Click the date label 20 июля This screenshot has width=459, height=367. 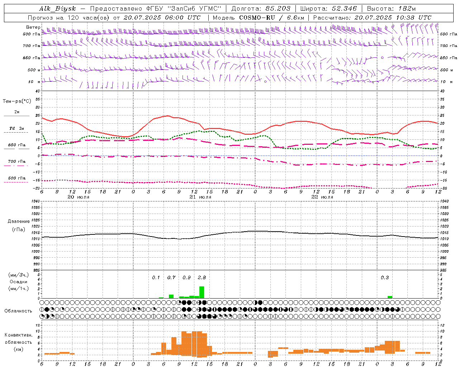coord(79,197)
